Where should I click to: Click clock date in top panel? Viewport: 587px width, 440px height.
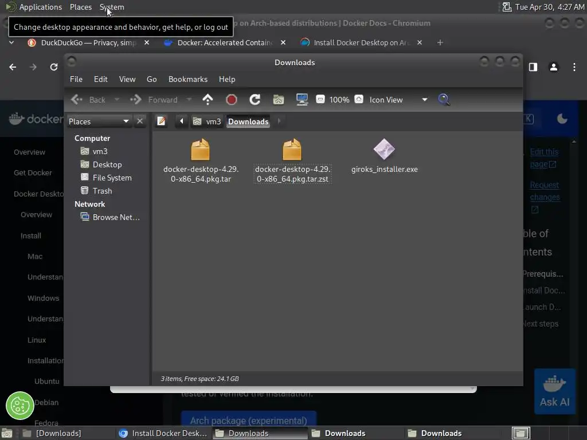click(550, 7)
